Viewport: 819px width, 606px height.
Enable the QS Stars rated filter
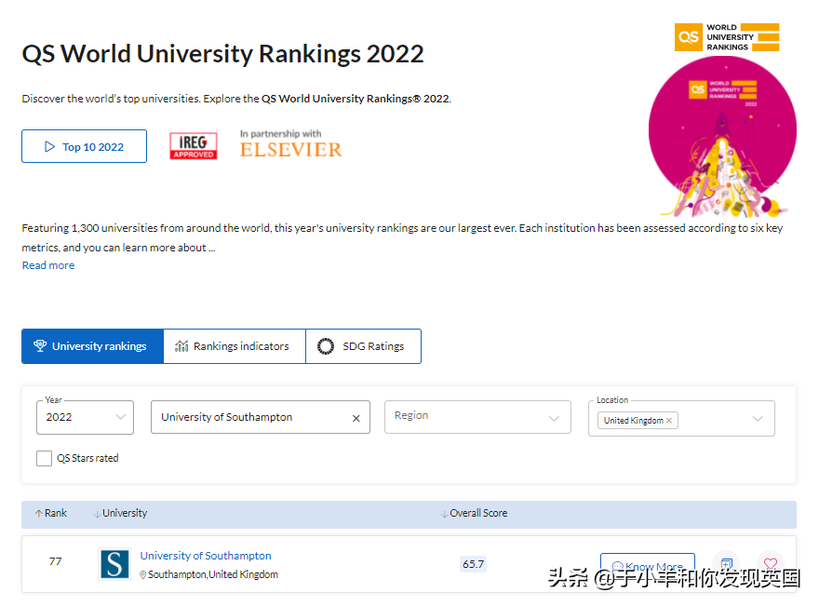tap(44, 458)
